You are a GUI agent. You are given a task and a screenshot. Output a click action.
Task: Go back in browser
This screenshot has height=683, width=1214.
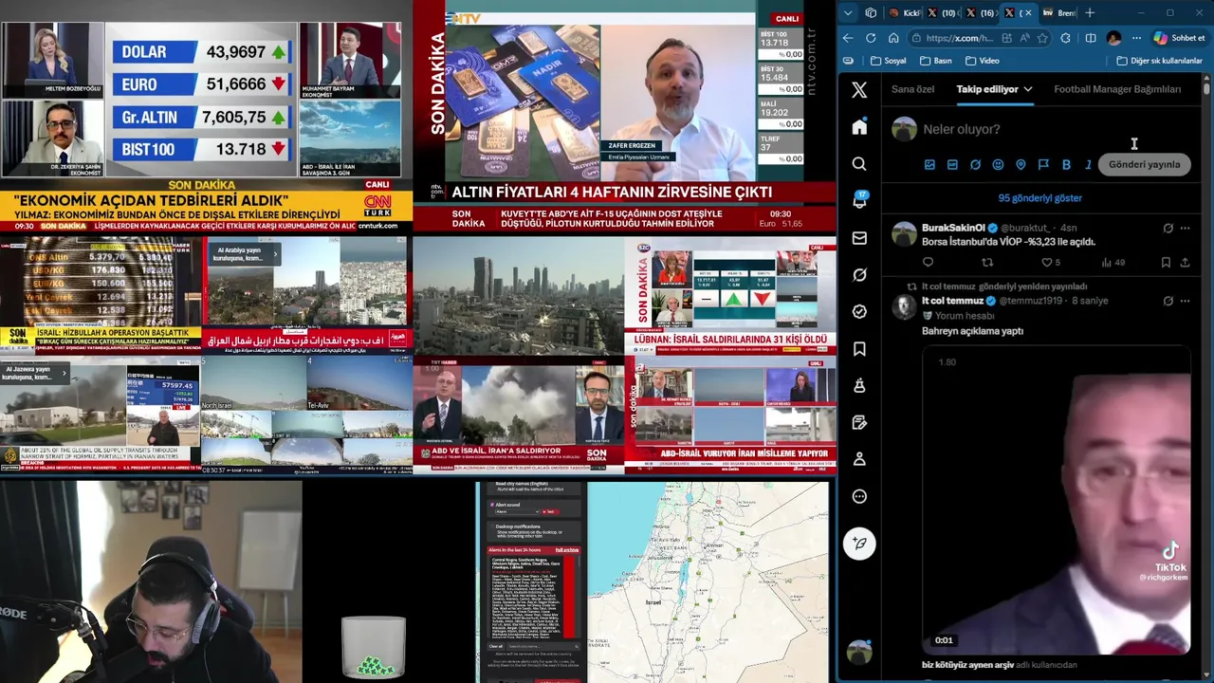click(848, 38)
